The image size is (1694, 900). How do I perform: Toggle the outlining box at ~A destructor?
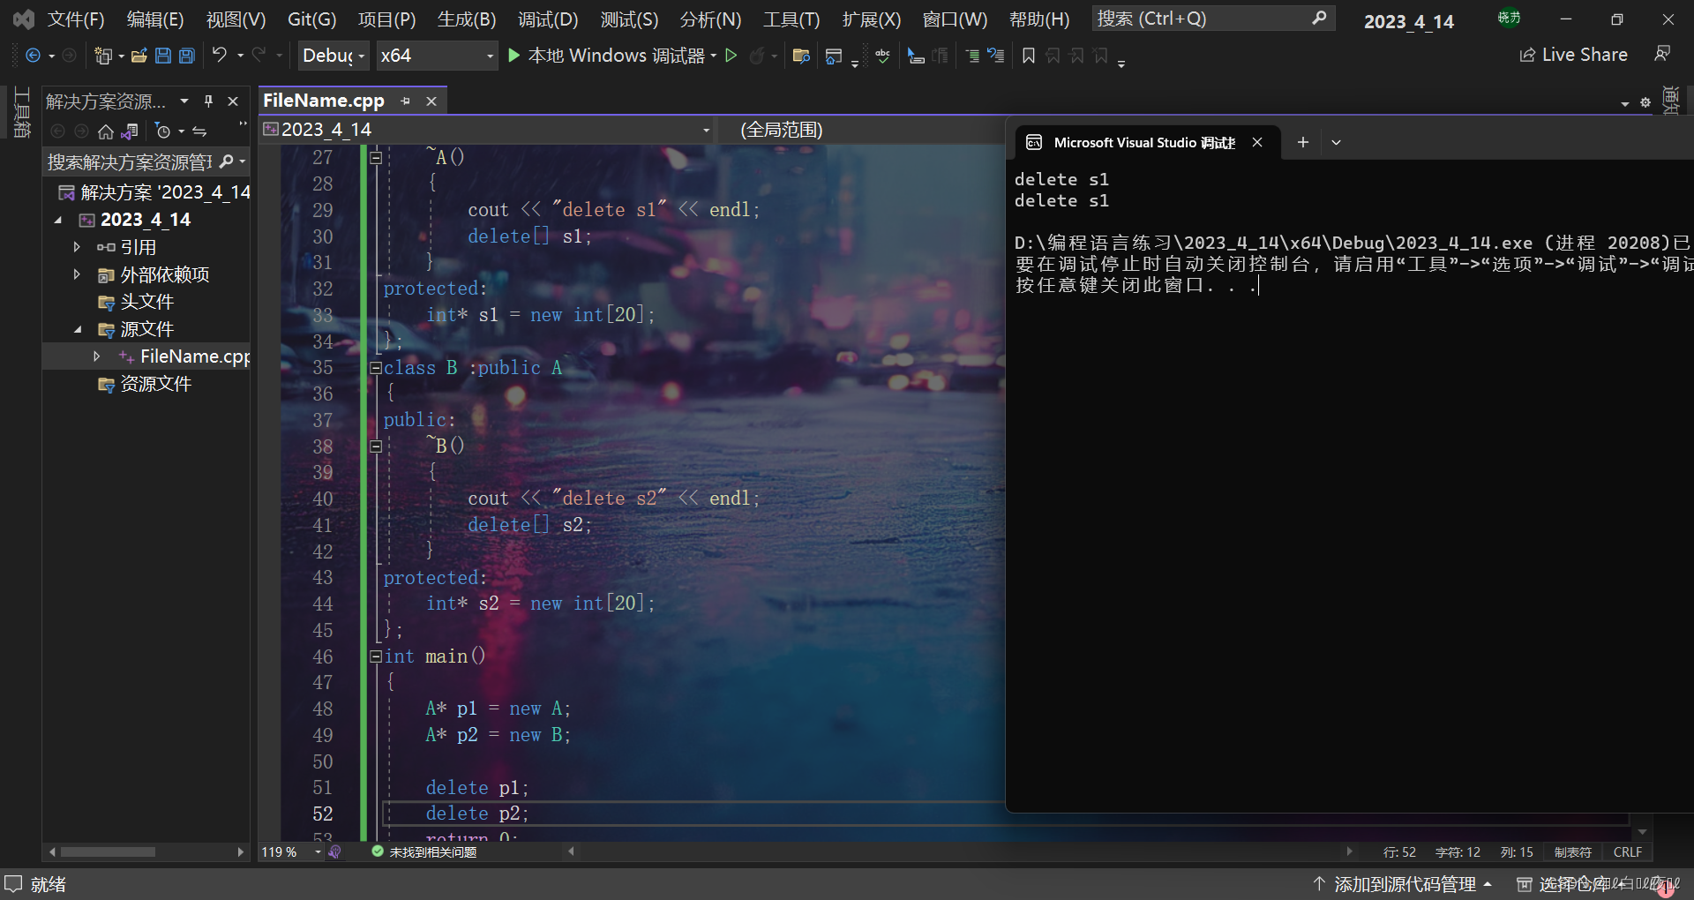[376, 157]
